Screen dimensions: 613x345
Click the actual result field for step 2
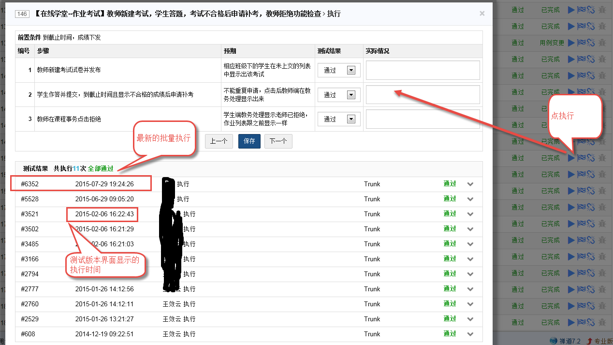click(x=423, y=94)
